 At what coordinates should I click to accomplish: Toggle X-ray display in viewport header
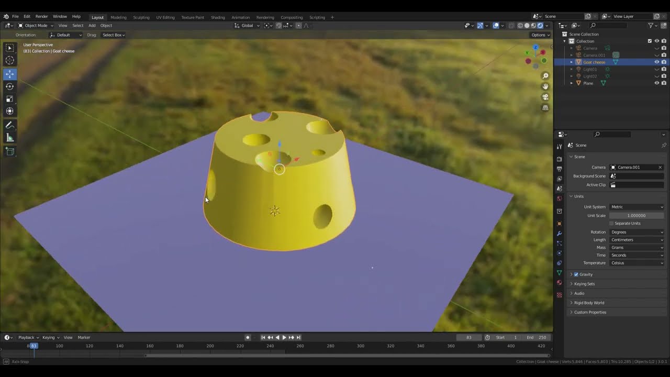(x=511, y=26)
